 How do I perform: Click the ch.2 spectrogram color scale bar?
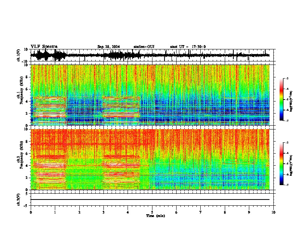281,164
